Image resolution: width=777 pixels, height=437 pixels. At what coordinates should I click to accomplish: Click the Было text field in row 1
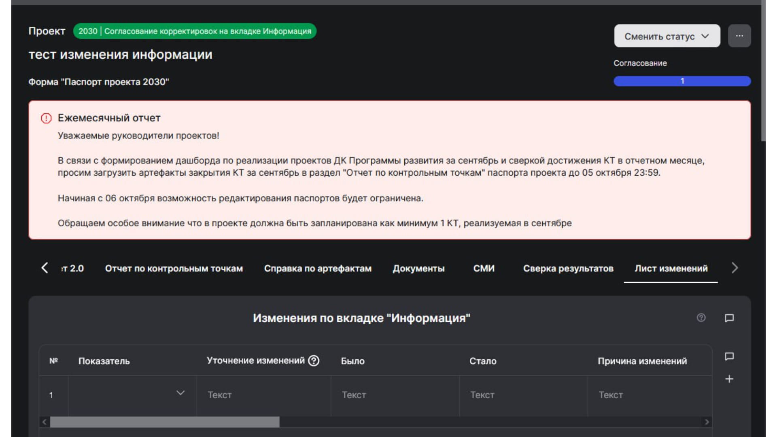tap(395, 395)
